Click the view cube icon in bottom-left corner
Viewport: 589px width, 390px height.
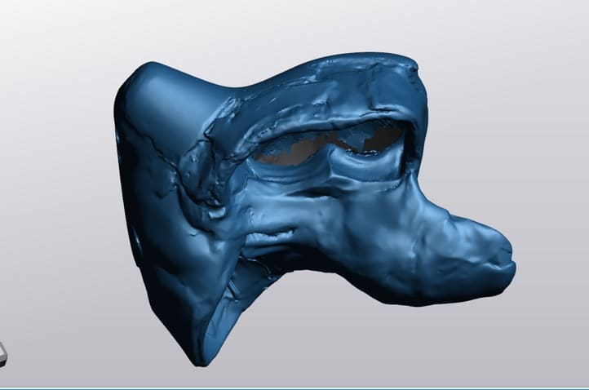pyautogui.click(x=2, y=352)
